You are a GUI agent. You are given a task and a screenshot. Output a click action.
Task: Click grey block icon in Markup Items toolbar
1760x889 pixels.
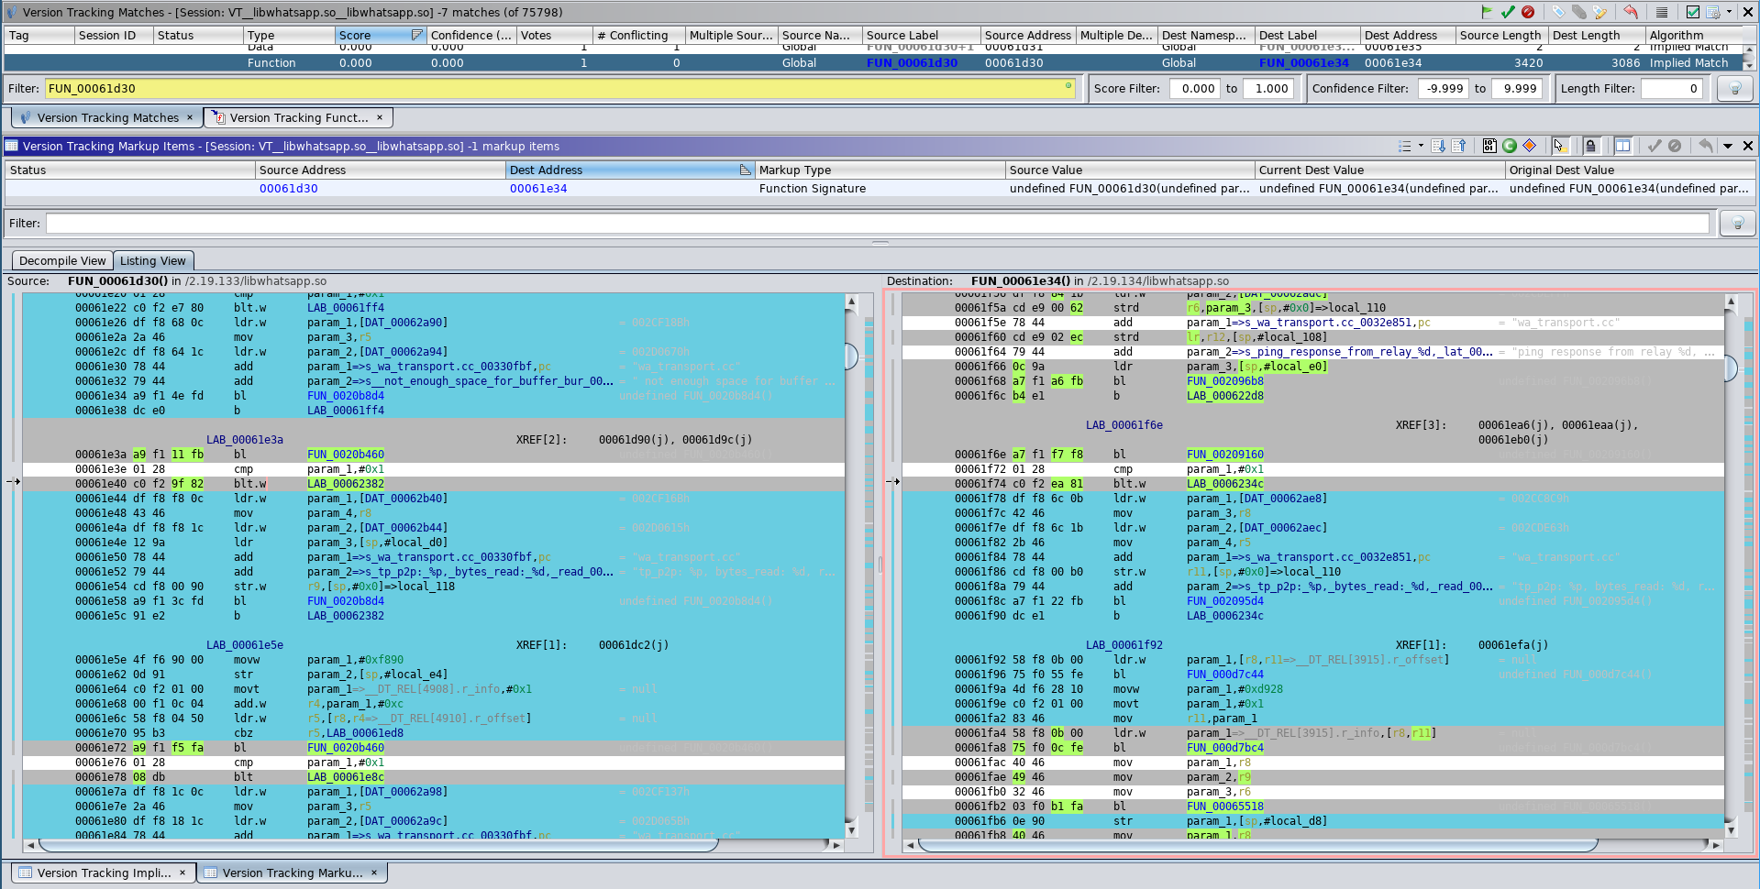pyautogui.click(x=1675, y=146)
